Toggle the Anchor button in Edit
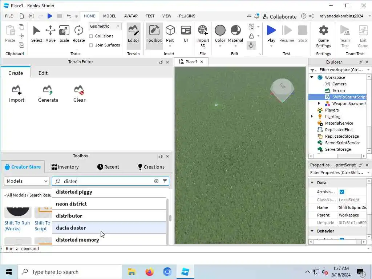Viewport: 372px width, 279px height. tap(251, 45)
